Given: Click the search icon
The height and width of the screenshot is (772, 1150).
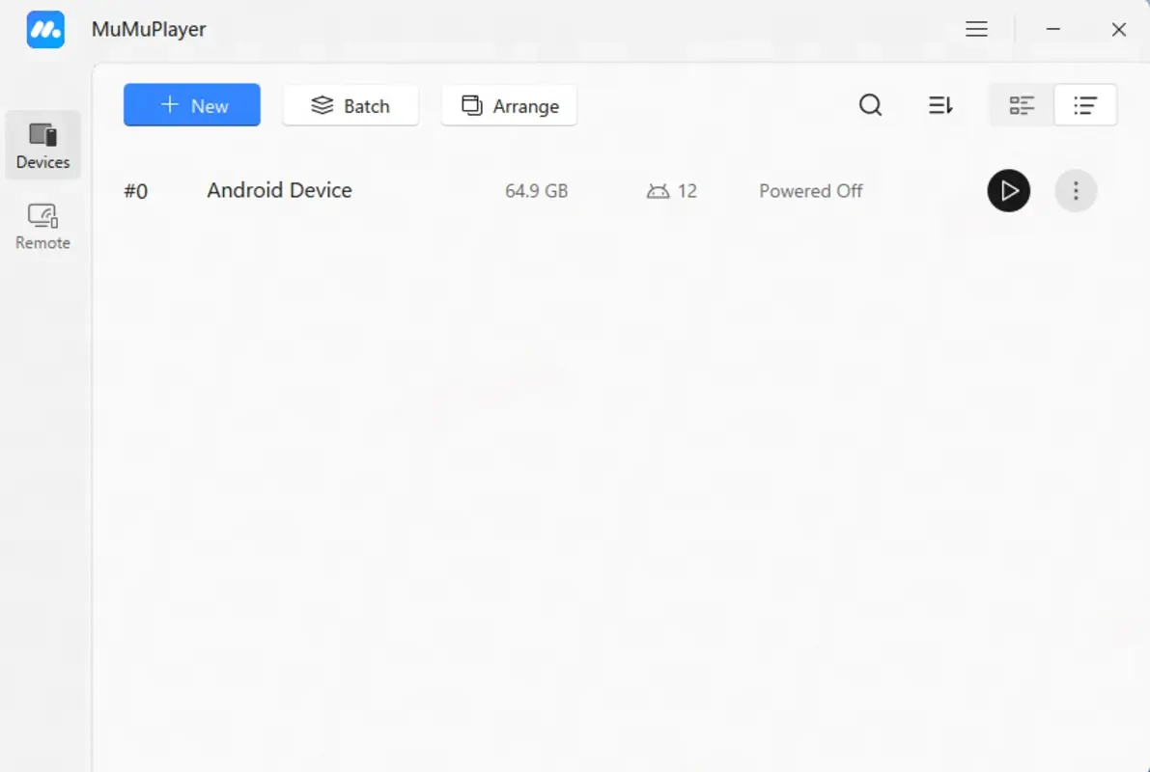Looking at the screenshot, I should point(870,105).
